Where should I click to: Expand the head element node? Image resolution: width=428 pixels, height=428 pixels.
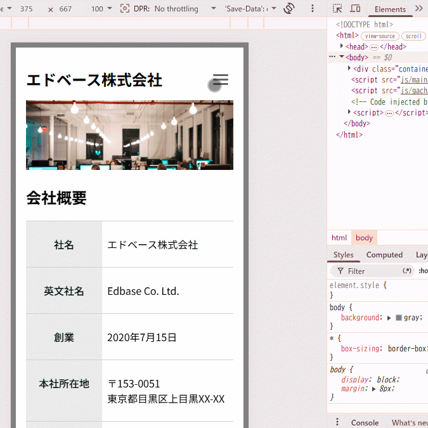342,46
